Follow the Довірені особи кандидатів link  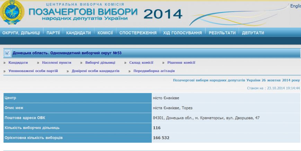(x=95, y=71)
